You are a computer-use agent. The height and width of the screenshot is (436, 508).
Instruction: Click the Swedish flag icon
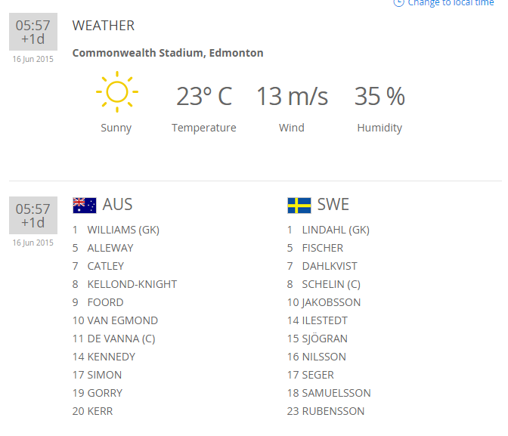(299, 205)
